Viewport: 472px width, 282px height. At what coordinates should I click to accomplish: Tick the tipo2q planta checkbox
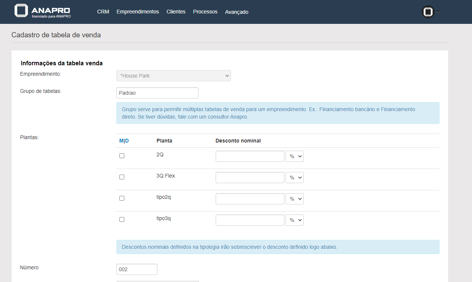tap(122, 198)
